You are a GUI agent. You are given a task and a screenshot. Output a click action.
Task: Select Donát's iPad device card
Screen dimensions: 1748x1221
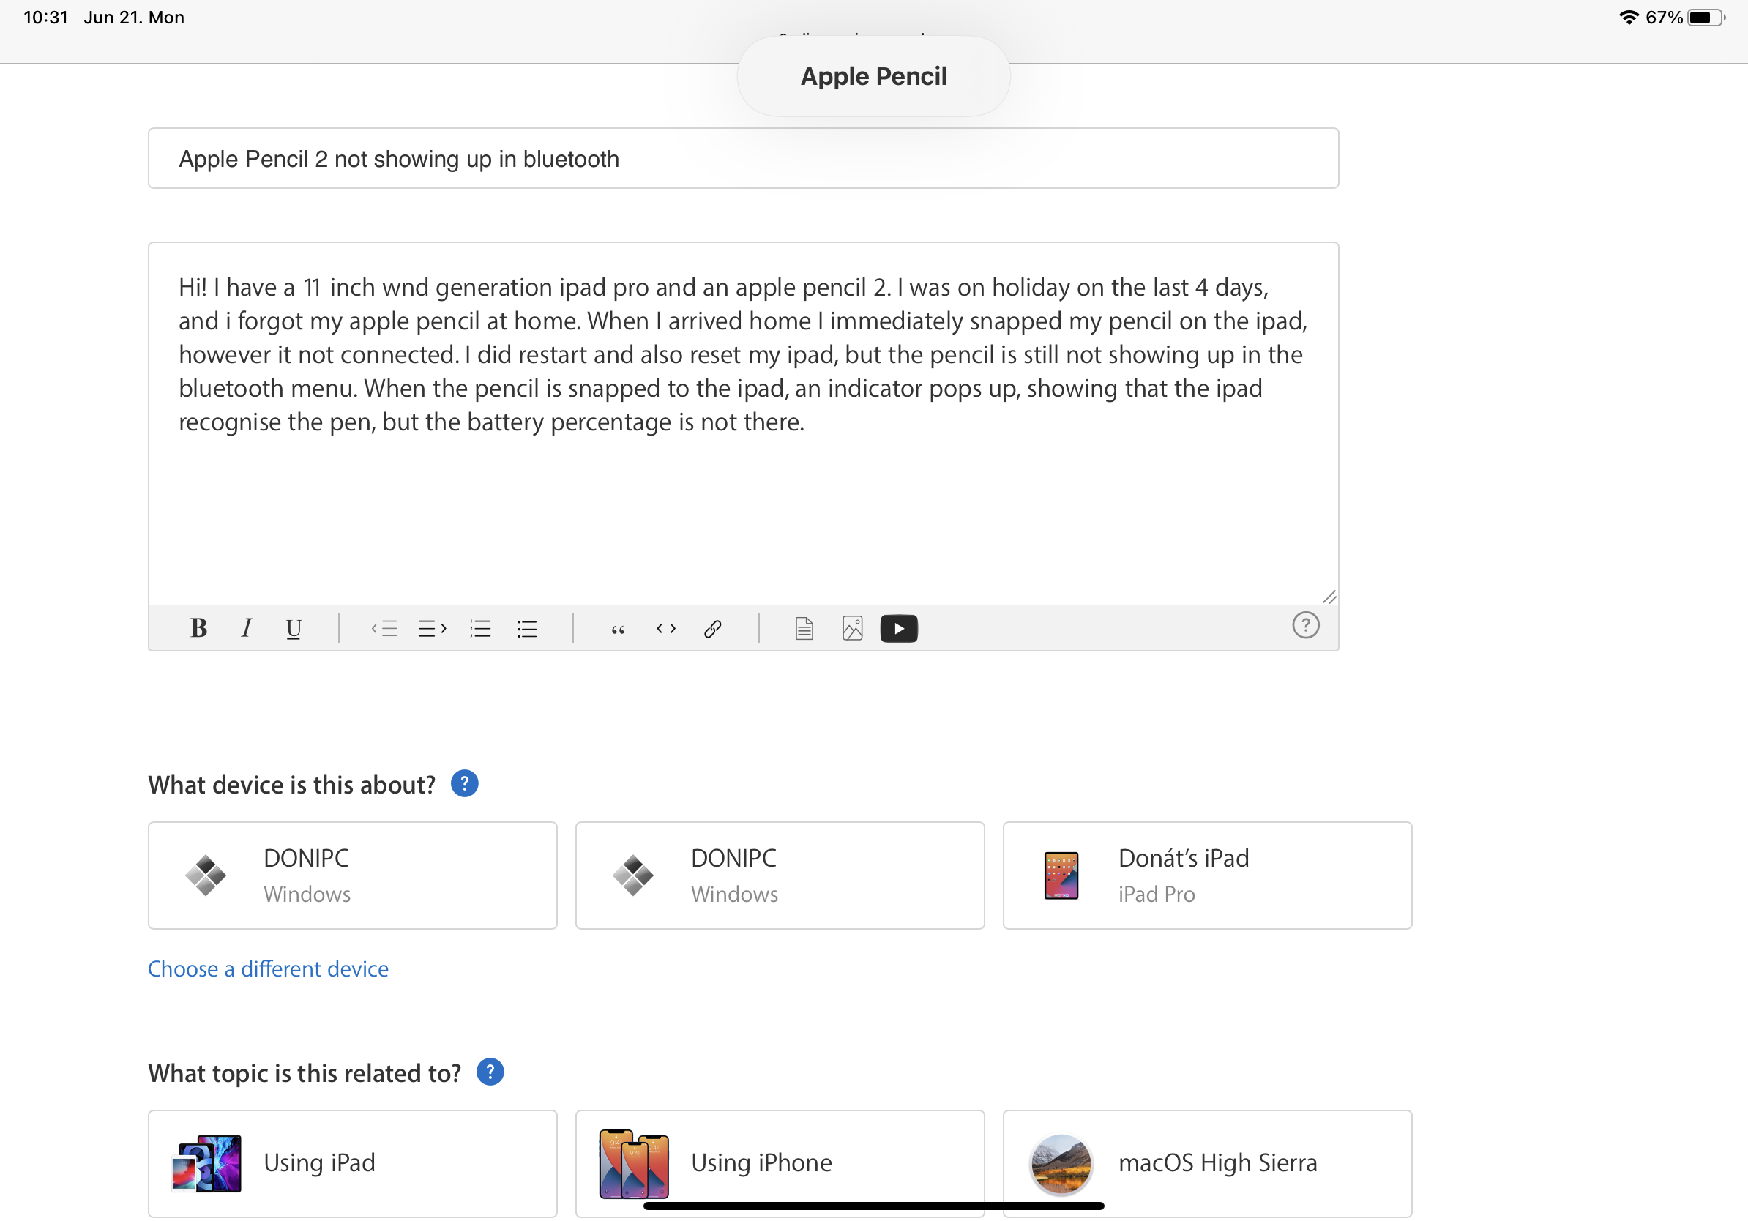[x=1207, y=875]
